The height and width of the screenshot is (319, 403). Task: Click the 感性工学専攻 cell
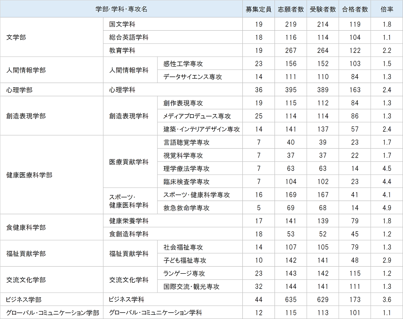click(183, 64)
